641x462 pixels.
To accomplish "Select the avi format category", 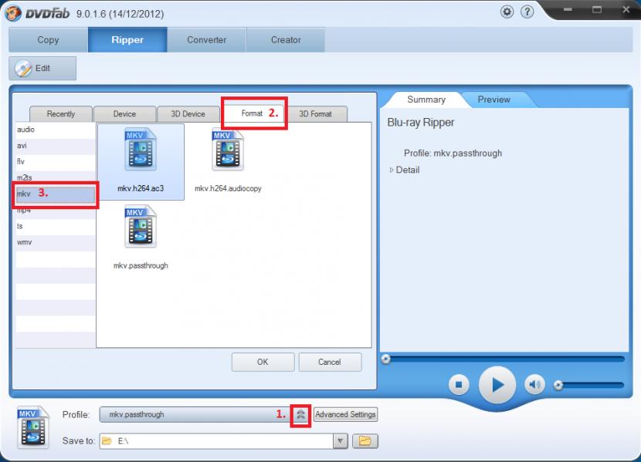I will [56, 146].
